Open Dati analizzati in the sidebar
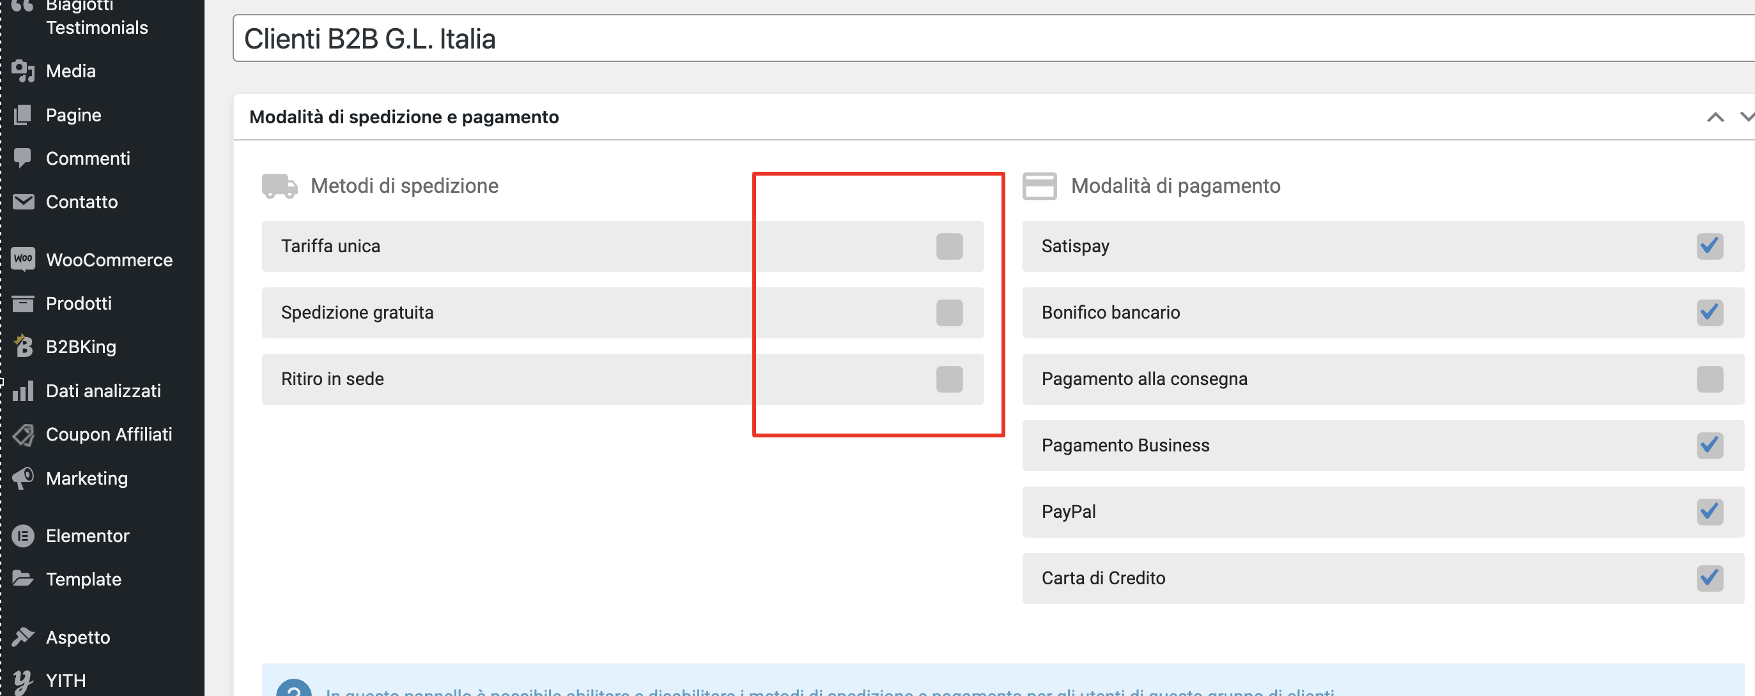 click(x=102, y=391)
